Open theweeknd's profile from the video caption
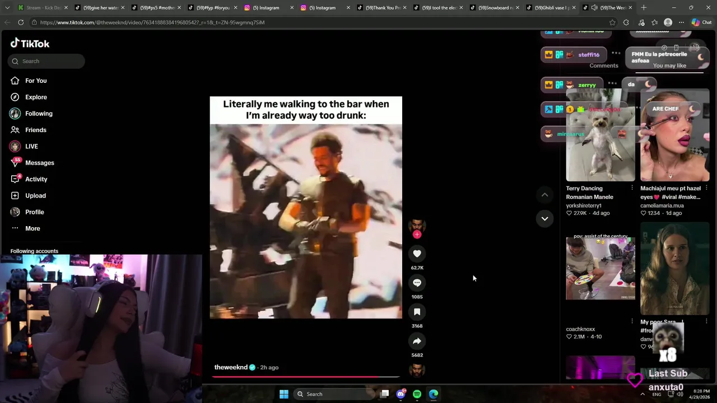Image resolution: width=717 pixels, height=403 pixels. tap(231, 367)
